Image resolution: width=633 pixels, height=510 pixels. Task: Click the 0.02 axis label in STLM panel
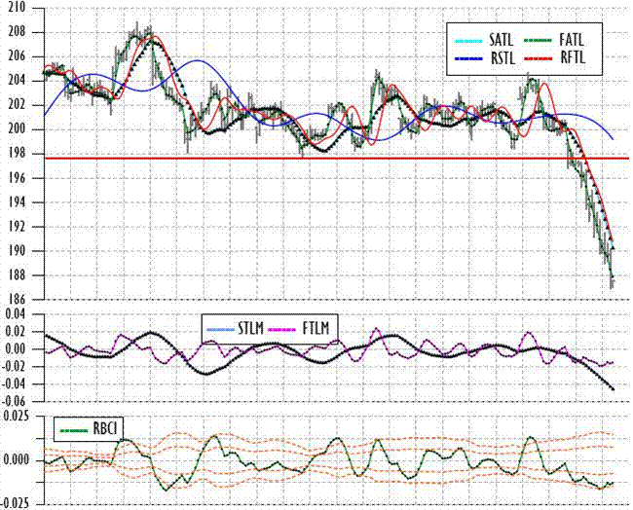point(16,332)
